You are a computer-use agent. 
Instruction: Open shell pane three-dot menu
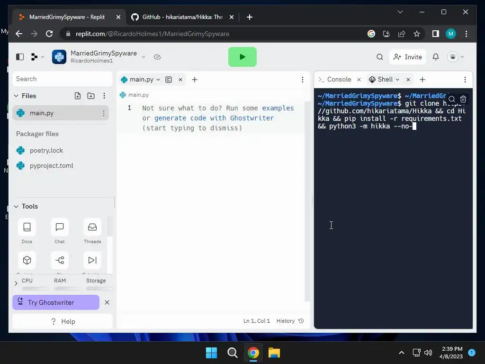click(465, 80)
